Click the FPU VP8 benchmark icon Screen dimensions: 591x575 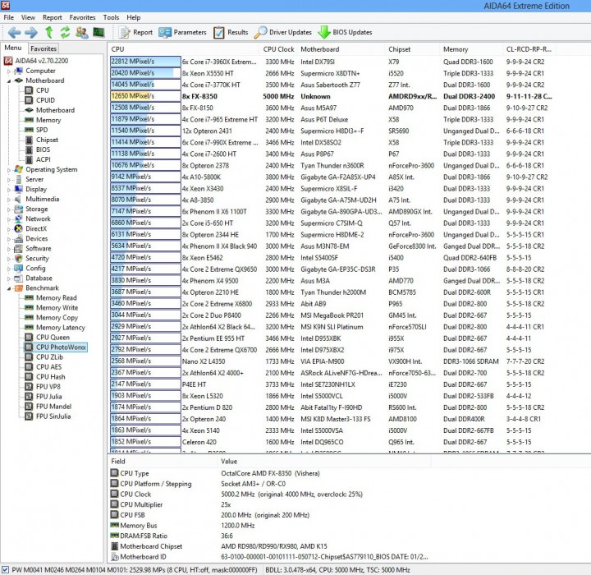(x=29, y=386)
